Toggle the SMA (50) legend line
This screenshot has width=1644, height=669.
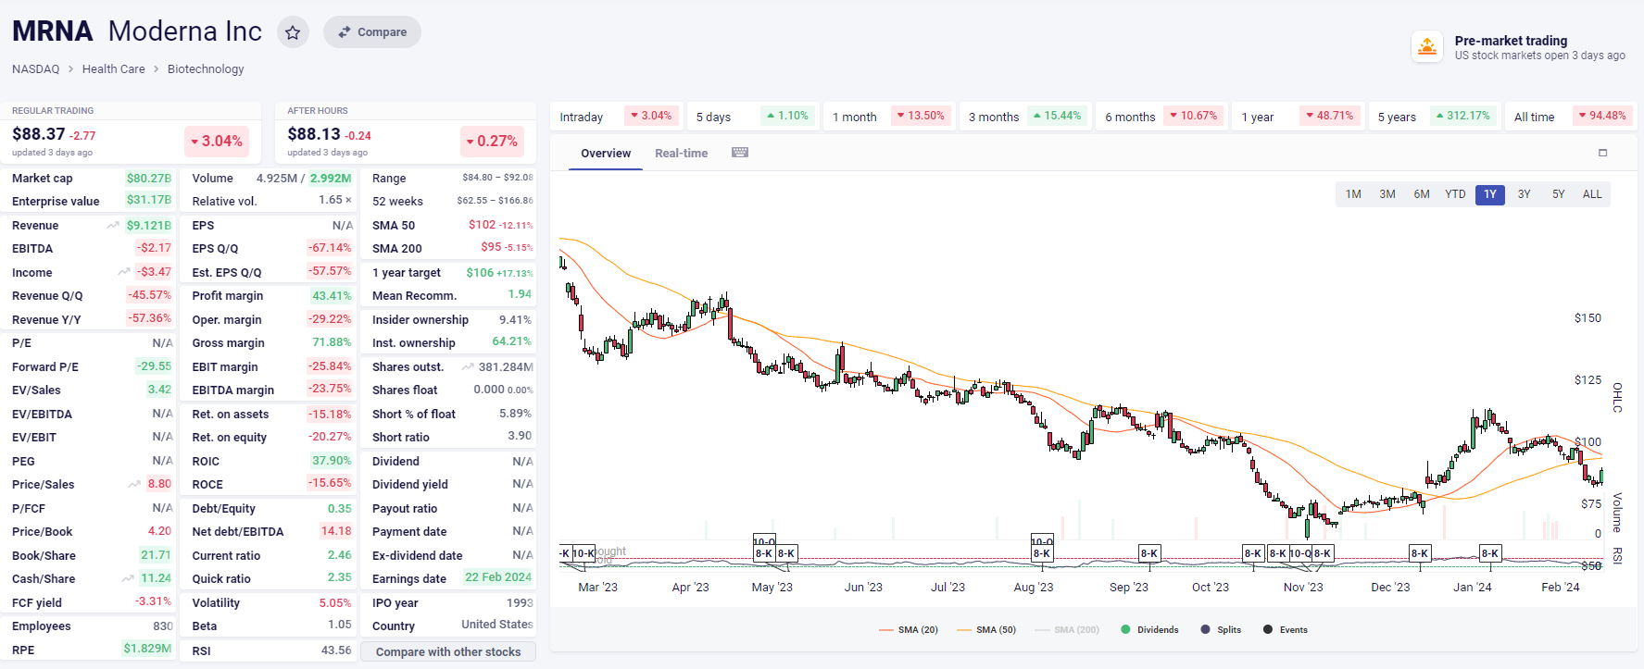click(x=986, y=630)
